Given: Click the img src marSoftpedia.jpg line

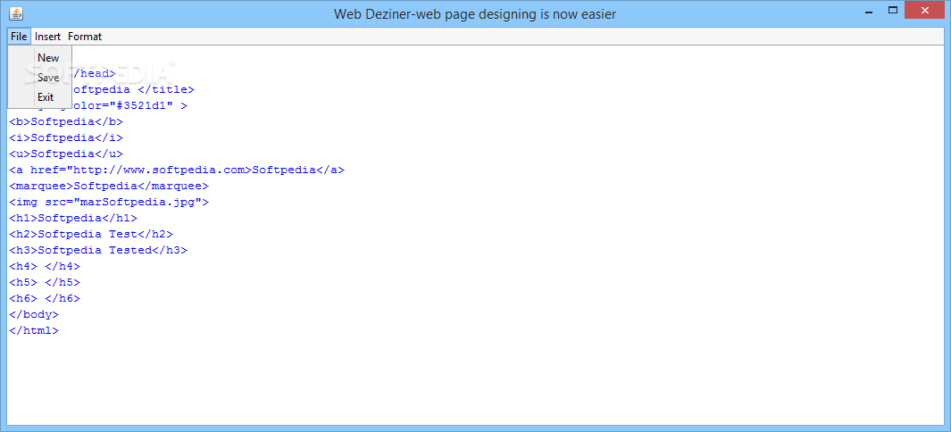Looking at the screenshot, I should pyautogui.click(x=109, y=202).
